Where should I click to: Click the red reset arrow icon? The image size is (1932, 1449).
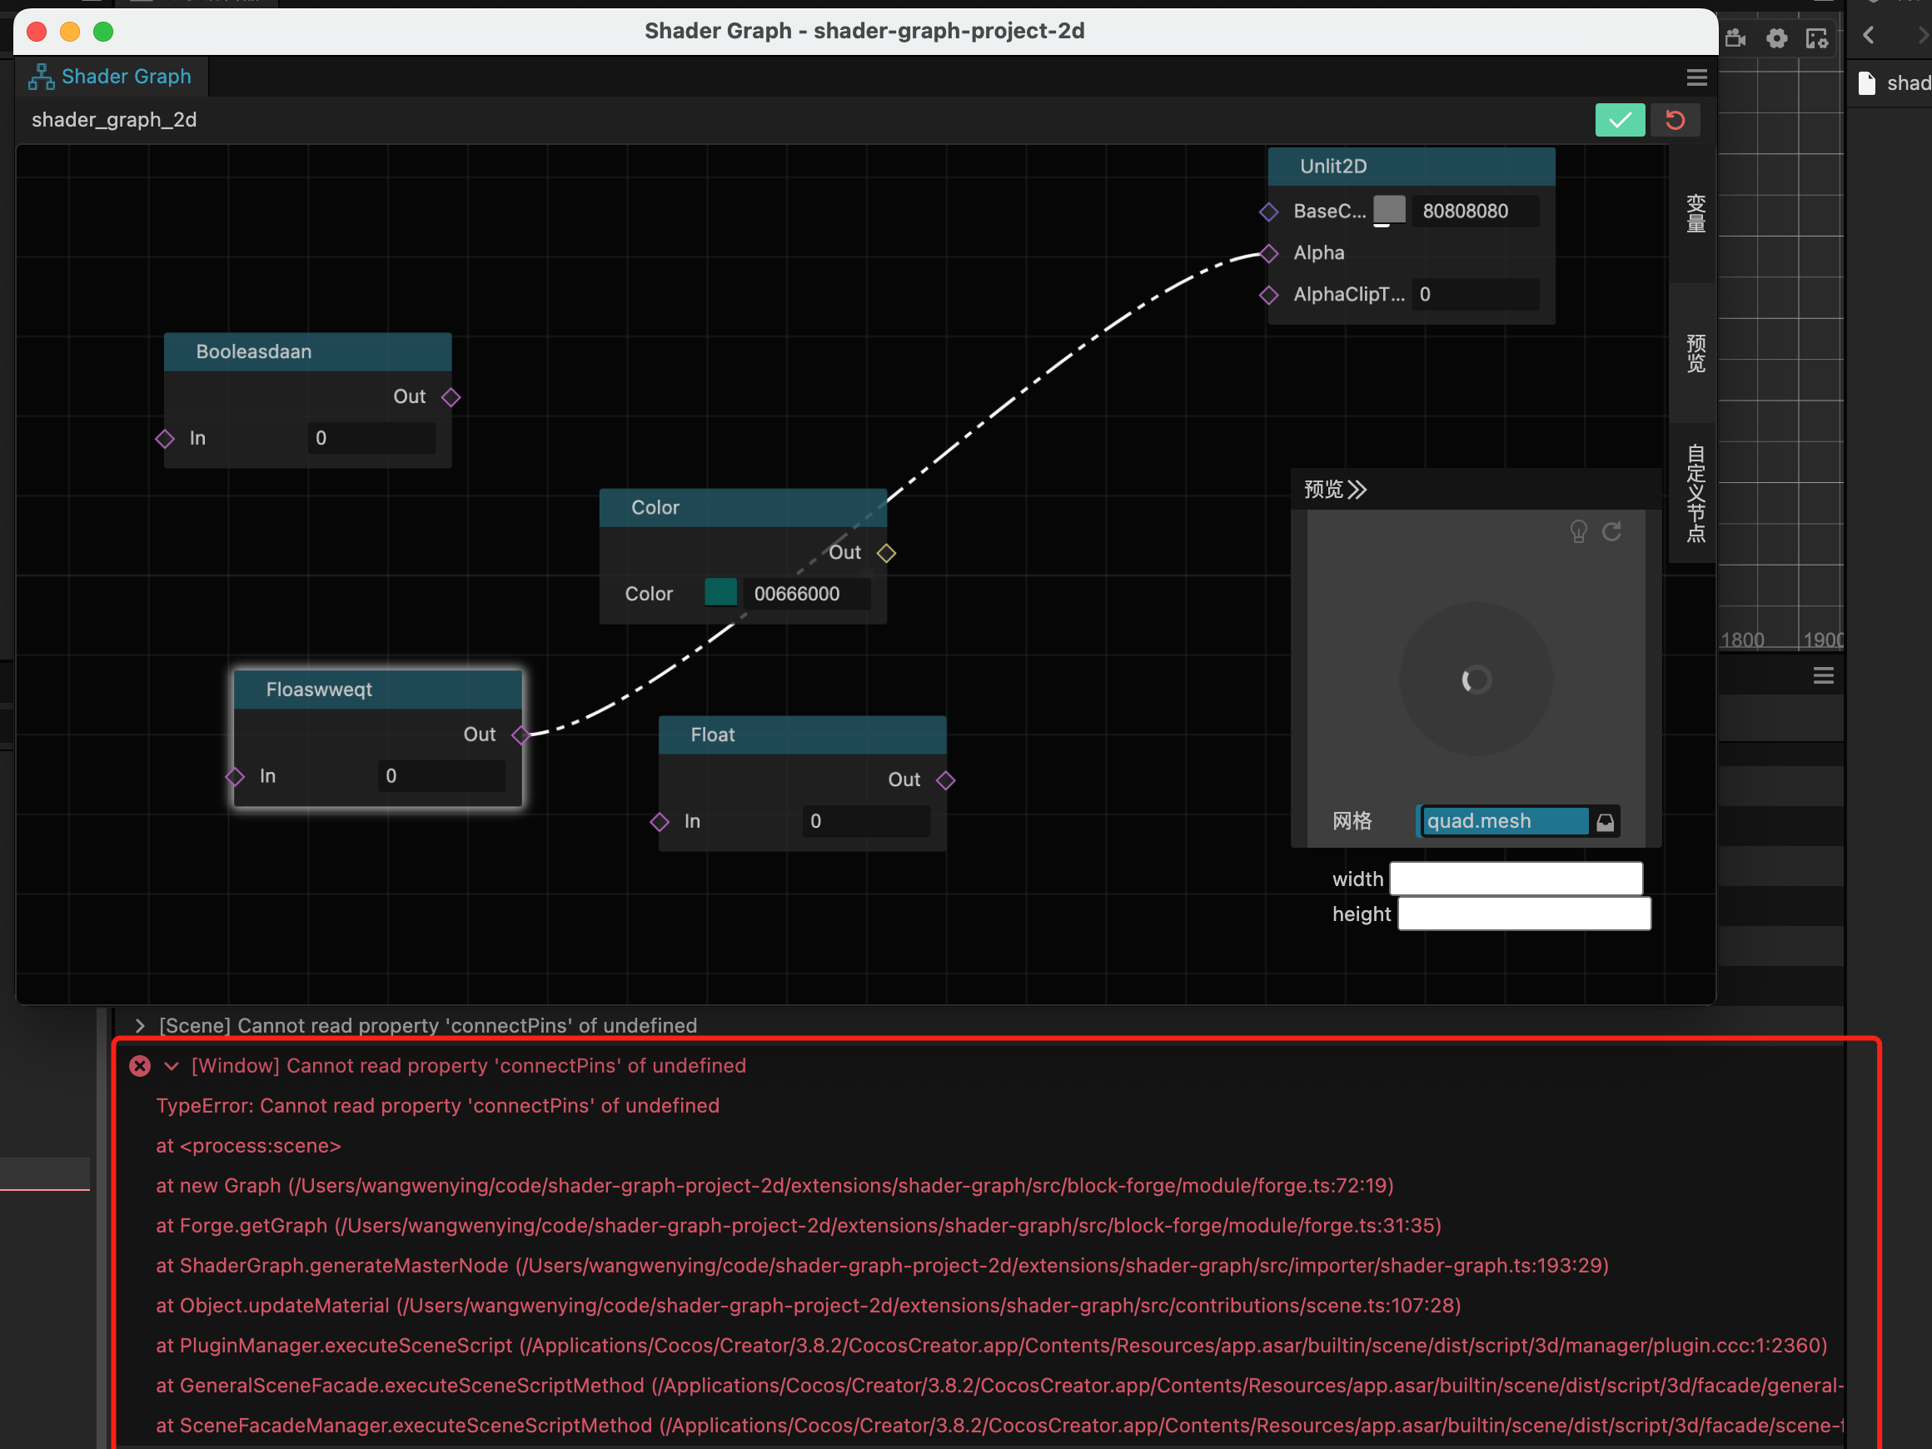(x=1675, y=120)
